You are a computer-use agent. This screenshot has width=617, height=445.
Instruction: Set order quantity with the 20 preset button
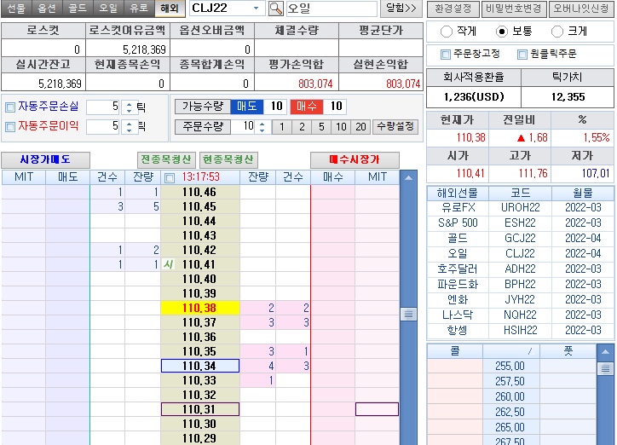coord(361,126)
